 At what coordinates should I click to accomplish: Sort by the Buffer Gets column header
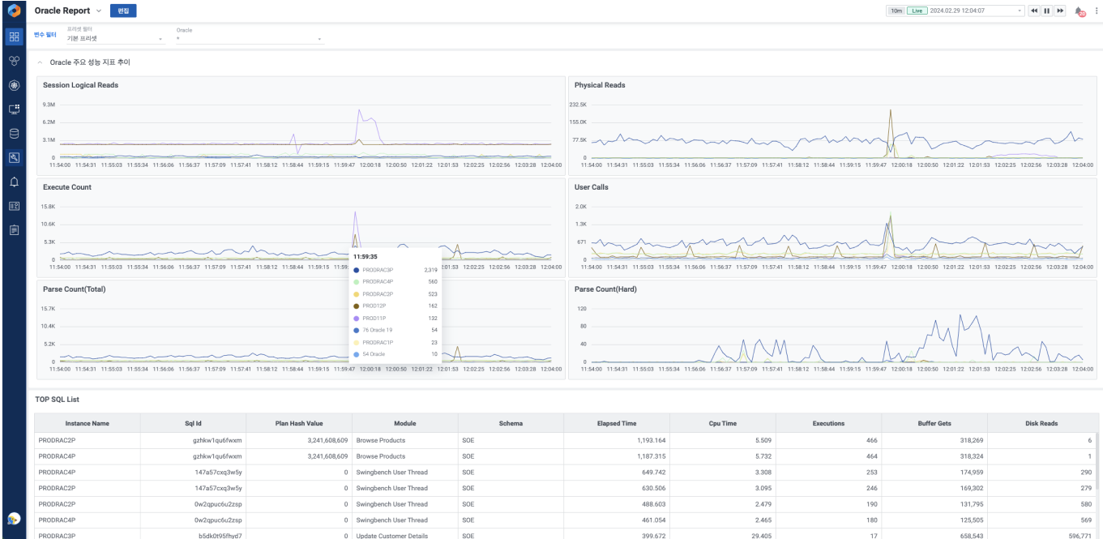(934, 423)
